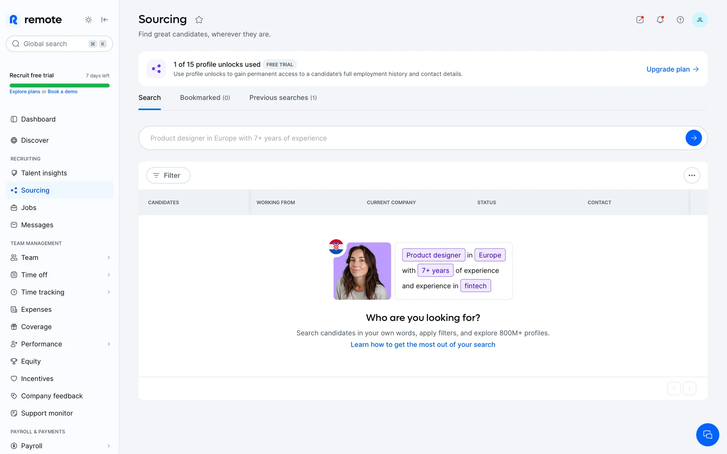727x454 pixels.
Task: Collapse the sidebar with arrow icon
Action: [105, 20]
